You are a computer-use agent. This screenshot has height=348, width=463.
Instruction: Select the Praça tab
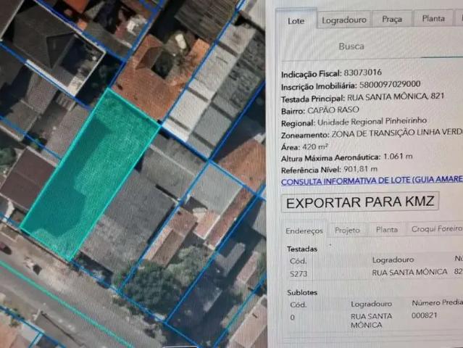[x=392, y=20]
